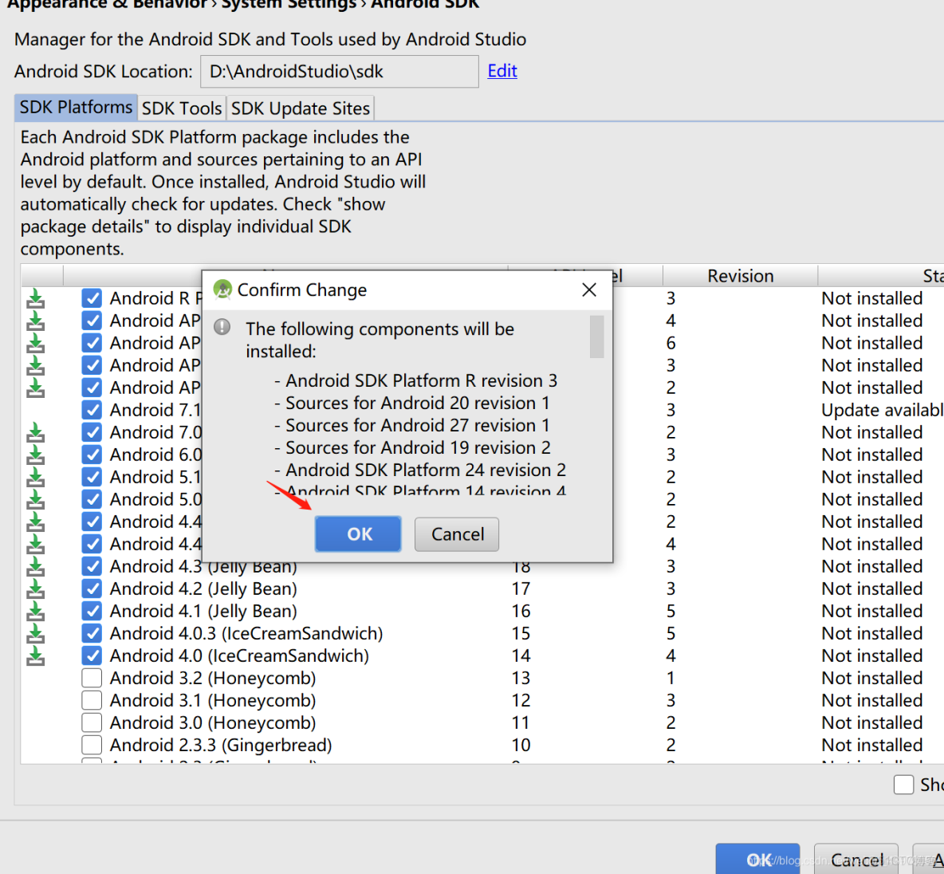The image size is (944, 874).
Task: Uncheck Android 4.0 (IceCreamSandwich) checkbox
Action: 92,655
